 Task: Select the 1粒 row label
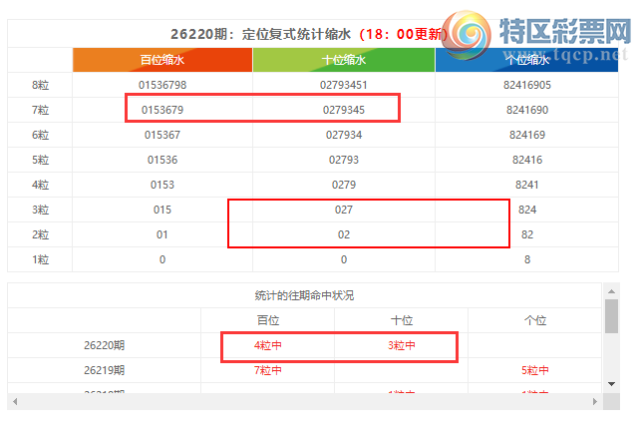click(41, 259)
